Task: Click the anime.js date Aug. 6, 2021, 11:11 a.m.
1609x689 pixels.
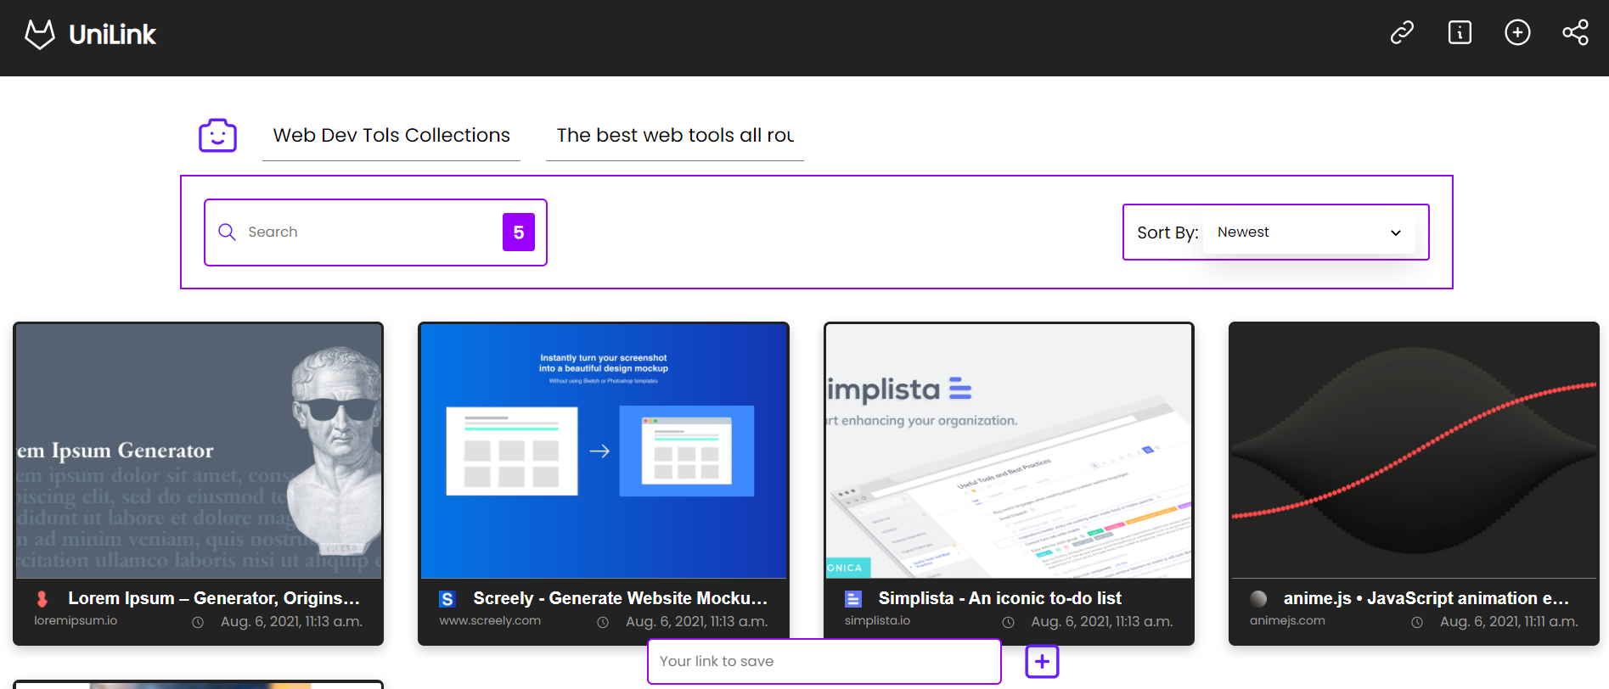Action: (1509, 621)
